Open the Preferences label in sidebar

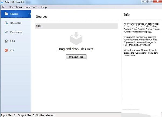coord(16,32)
